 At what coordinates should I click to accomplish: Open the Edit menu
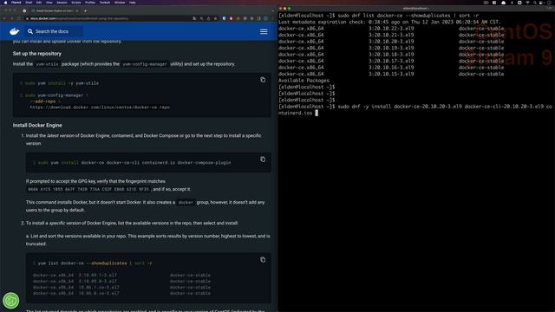pyautogui.click(x=38, y=3)
